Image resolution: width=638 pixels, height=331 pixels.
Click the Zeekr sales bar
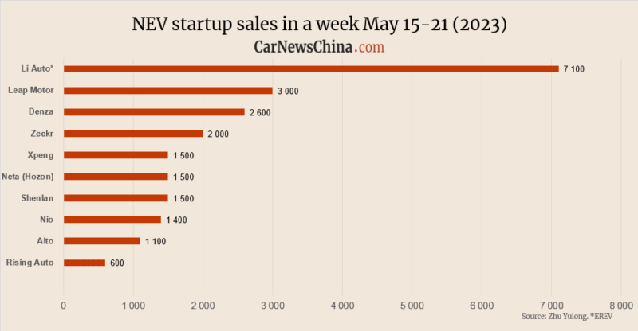[x=133, y=134]
